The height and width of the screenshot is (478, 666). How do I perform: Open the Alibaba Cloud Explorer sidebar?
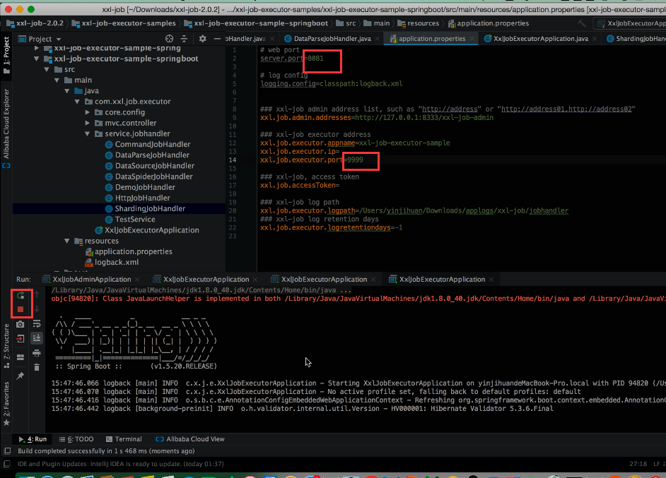pyautogui.click(x=6, y=128)
